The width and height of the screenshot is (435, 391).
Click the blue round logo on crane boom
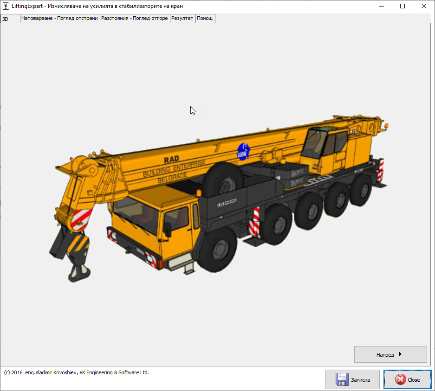coord(243,152)
